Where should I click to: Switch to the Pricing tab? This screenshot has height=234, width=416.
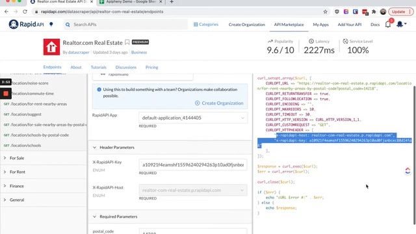tap(151, 68)
